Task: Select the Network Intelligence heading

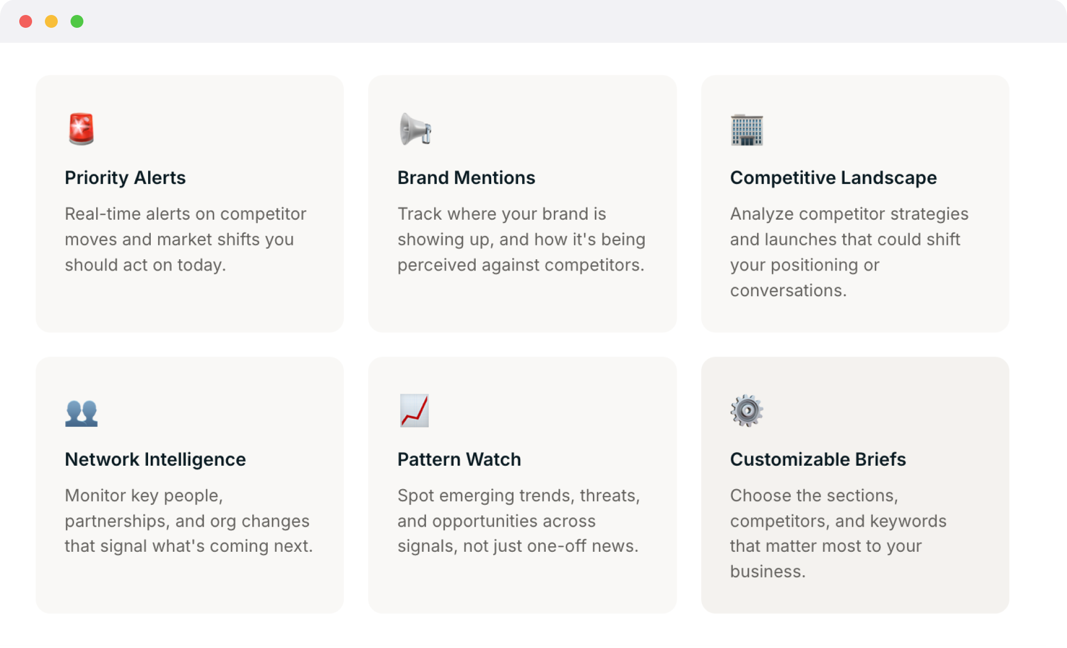Action: (155, 459)
